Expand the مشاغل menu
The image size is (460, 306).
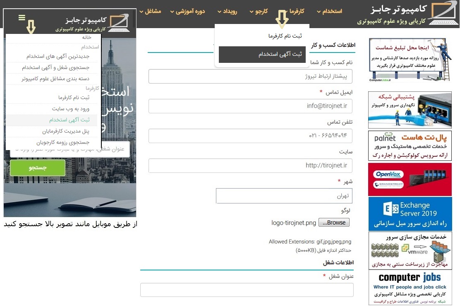pyautogui.click(x=150, y=12)
